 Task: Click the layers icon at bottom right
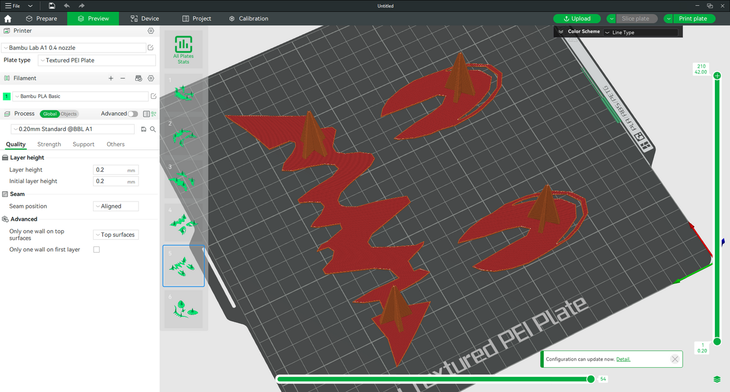(717, 380)
